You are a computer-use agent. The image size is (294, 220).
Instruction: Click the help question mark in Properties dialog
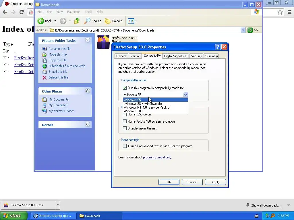218,47
